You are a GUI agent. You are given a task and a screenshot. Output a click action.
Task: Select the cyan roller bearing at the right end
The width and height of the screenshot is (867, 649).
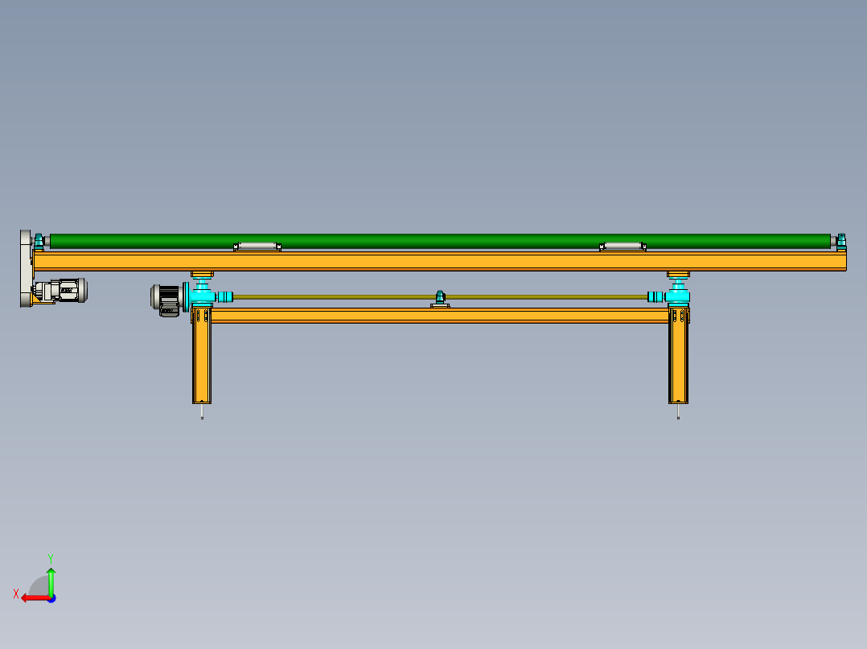click(x=841, y=242)
